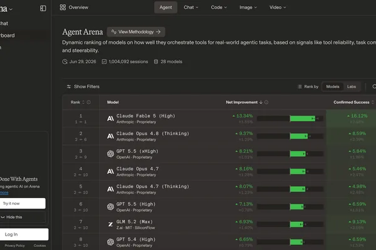Switch Rank by to Labs
Screen dimensions: 376x250
tap(352, 87)
